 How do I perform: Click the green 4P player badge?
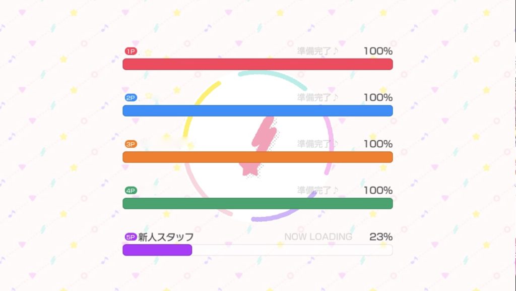pyautogui.click(x=131, y=191)
